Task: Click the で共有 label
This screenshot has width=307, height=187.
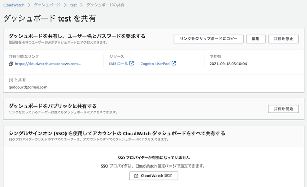Action: [215, 57]
